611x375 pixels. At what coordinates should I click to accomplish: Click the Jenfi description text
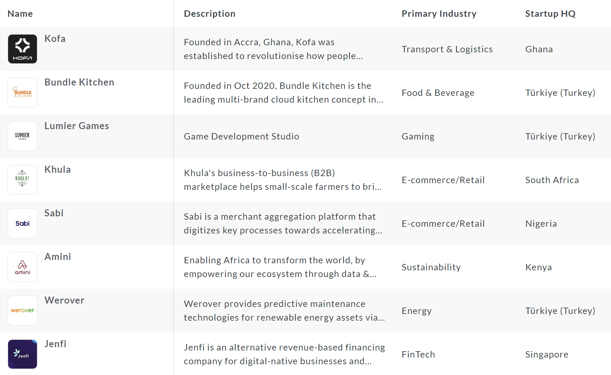pyautogui.click(x=284, y=354)
